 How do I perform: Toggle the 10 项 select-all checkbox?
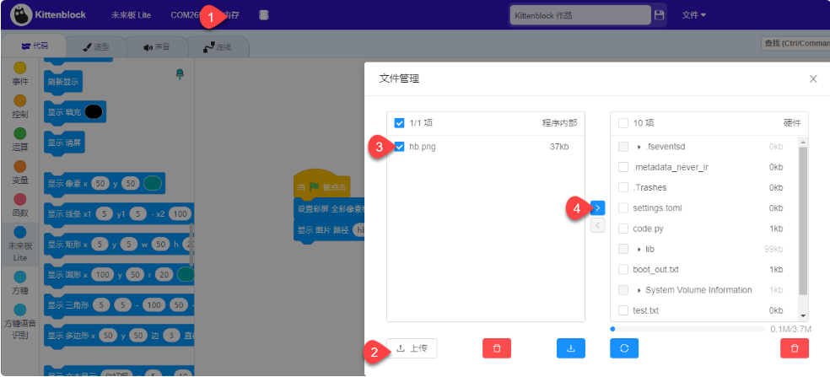(x=623, y=123)
